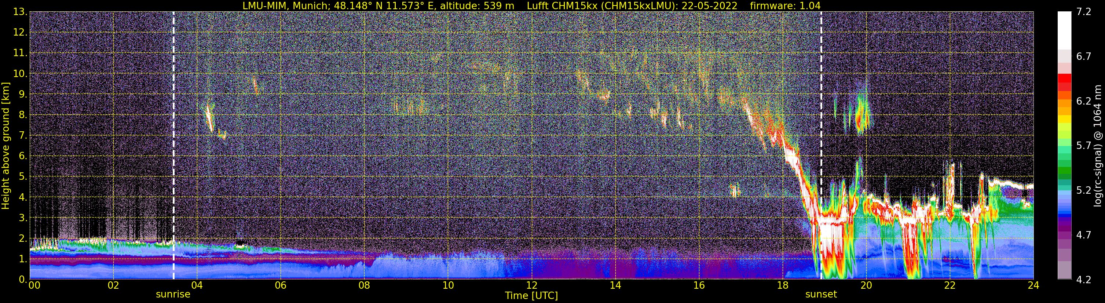Click the height axis tick '2.'
This screenshot has height=303, width=1105.
(23, 238)
